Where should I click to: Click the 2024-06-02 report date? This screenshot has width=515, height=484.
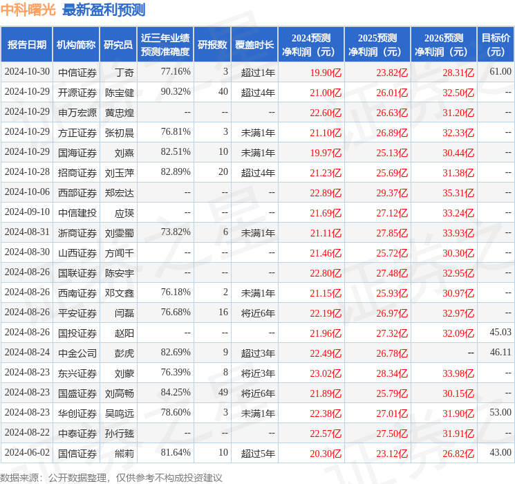[27, 452]
